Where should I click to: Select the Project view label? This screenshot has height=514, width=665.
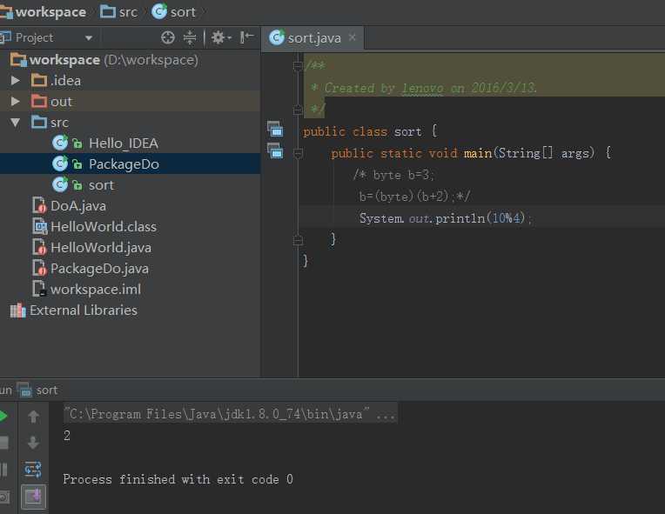point(34,37)
